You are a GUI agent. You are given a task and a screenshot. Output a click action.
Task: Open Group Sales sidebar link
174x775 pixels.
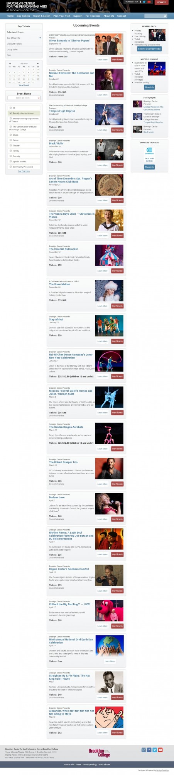[x=12, y=50]
